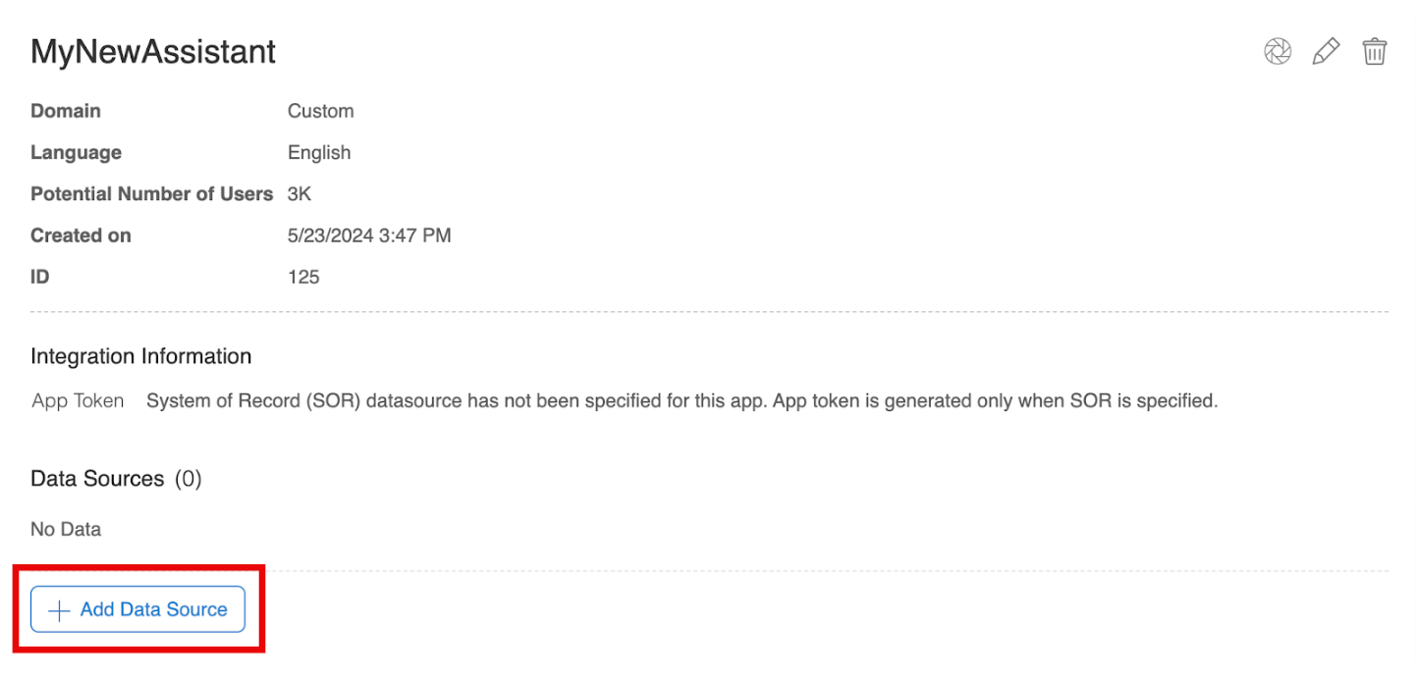Click the Potential Number of Users label
Screen dimensions: 1416x677
click(x=151, y=194)
